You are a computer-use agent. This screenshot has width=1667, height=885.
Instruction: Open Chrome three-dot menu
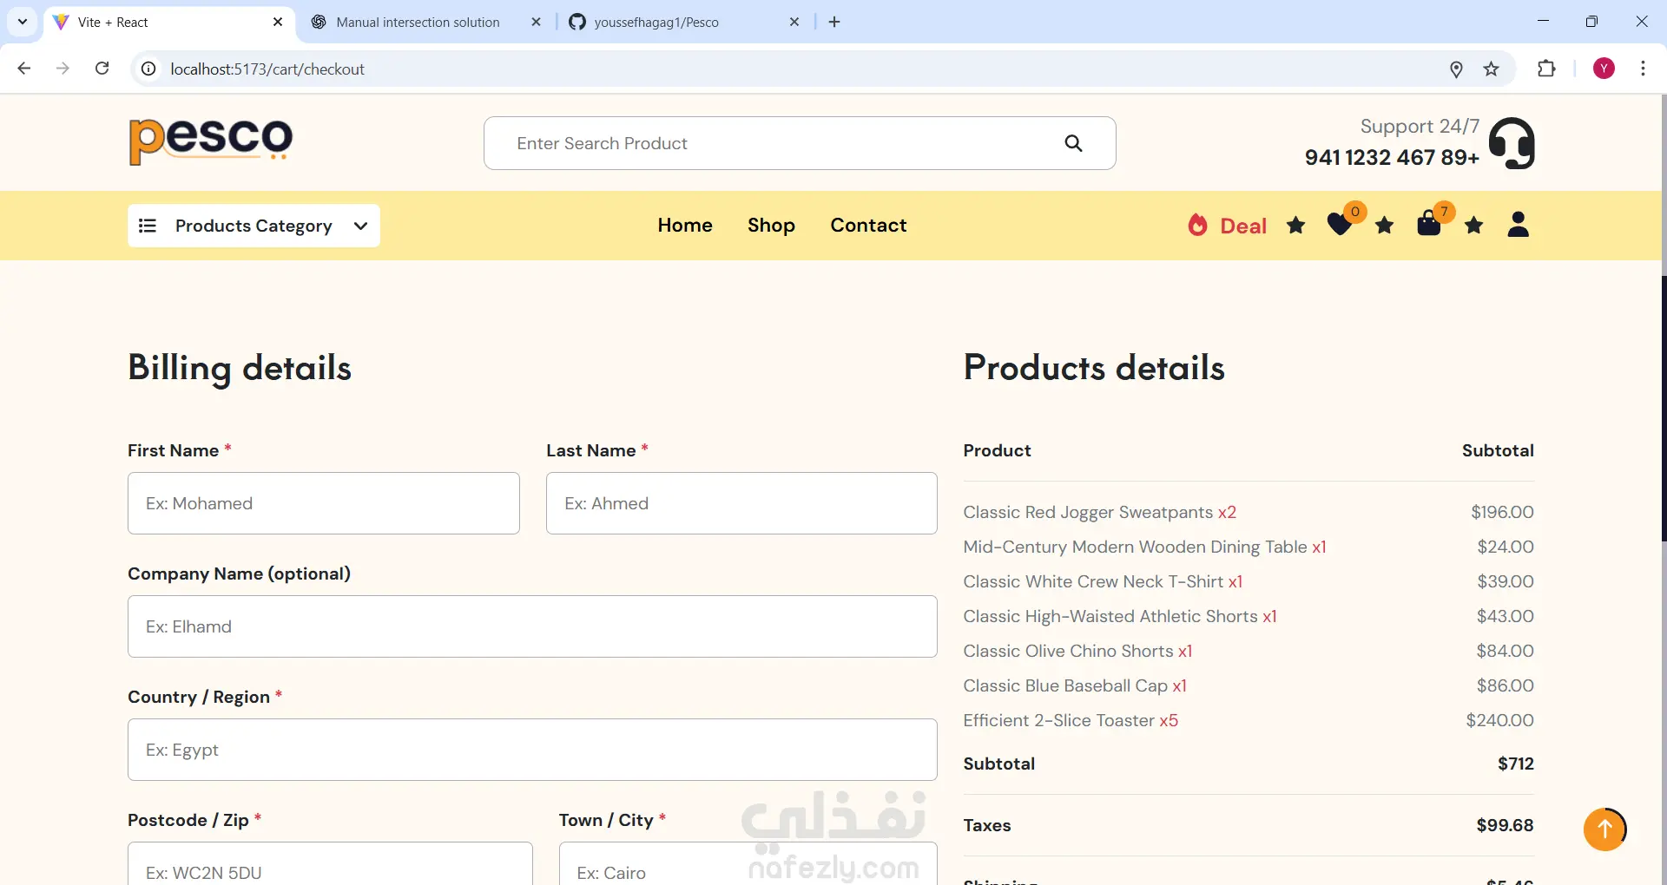tap(1644, 69)
